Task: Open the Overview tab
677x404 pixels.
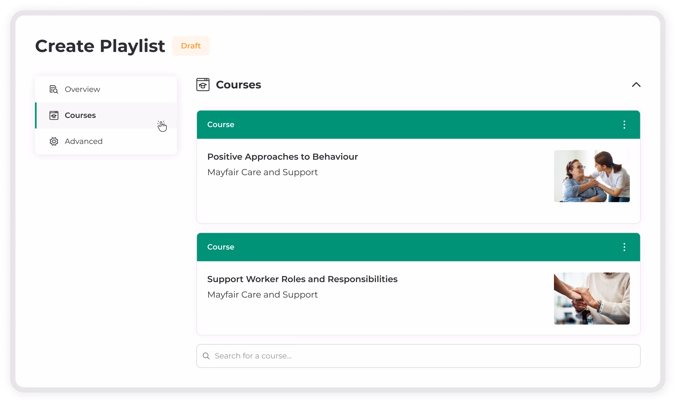Action: coord(82,89)
